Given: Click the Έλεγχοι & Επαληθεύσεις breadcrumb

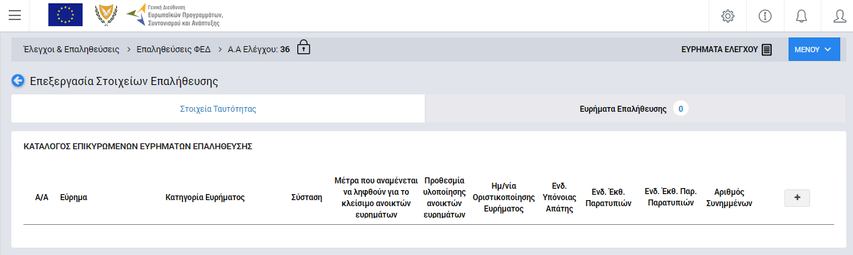Looking at the screenshot, I should [71, 49].
